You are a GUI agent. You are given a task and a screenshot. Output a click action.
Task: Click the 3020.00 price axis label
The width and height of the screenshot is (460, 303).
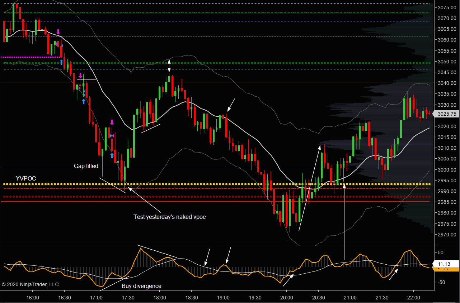tap(447, 126)
